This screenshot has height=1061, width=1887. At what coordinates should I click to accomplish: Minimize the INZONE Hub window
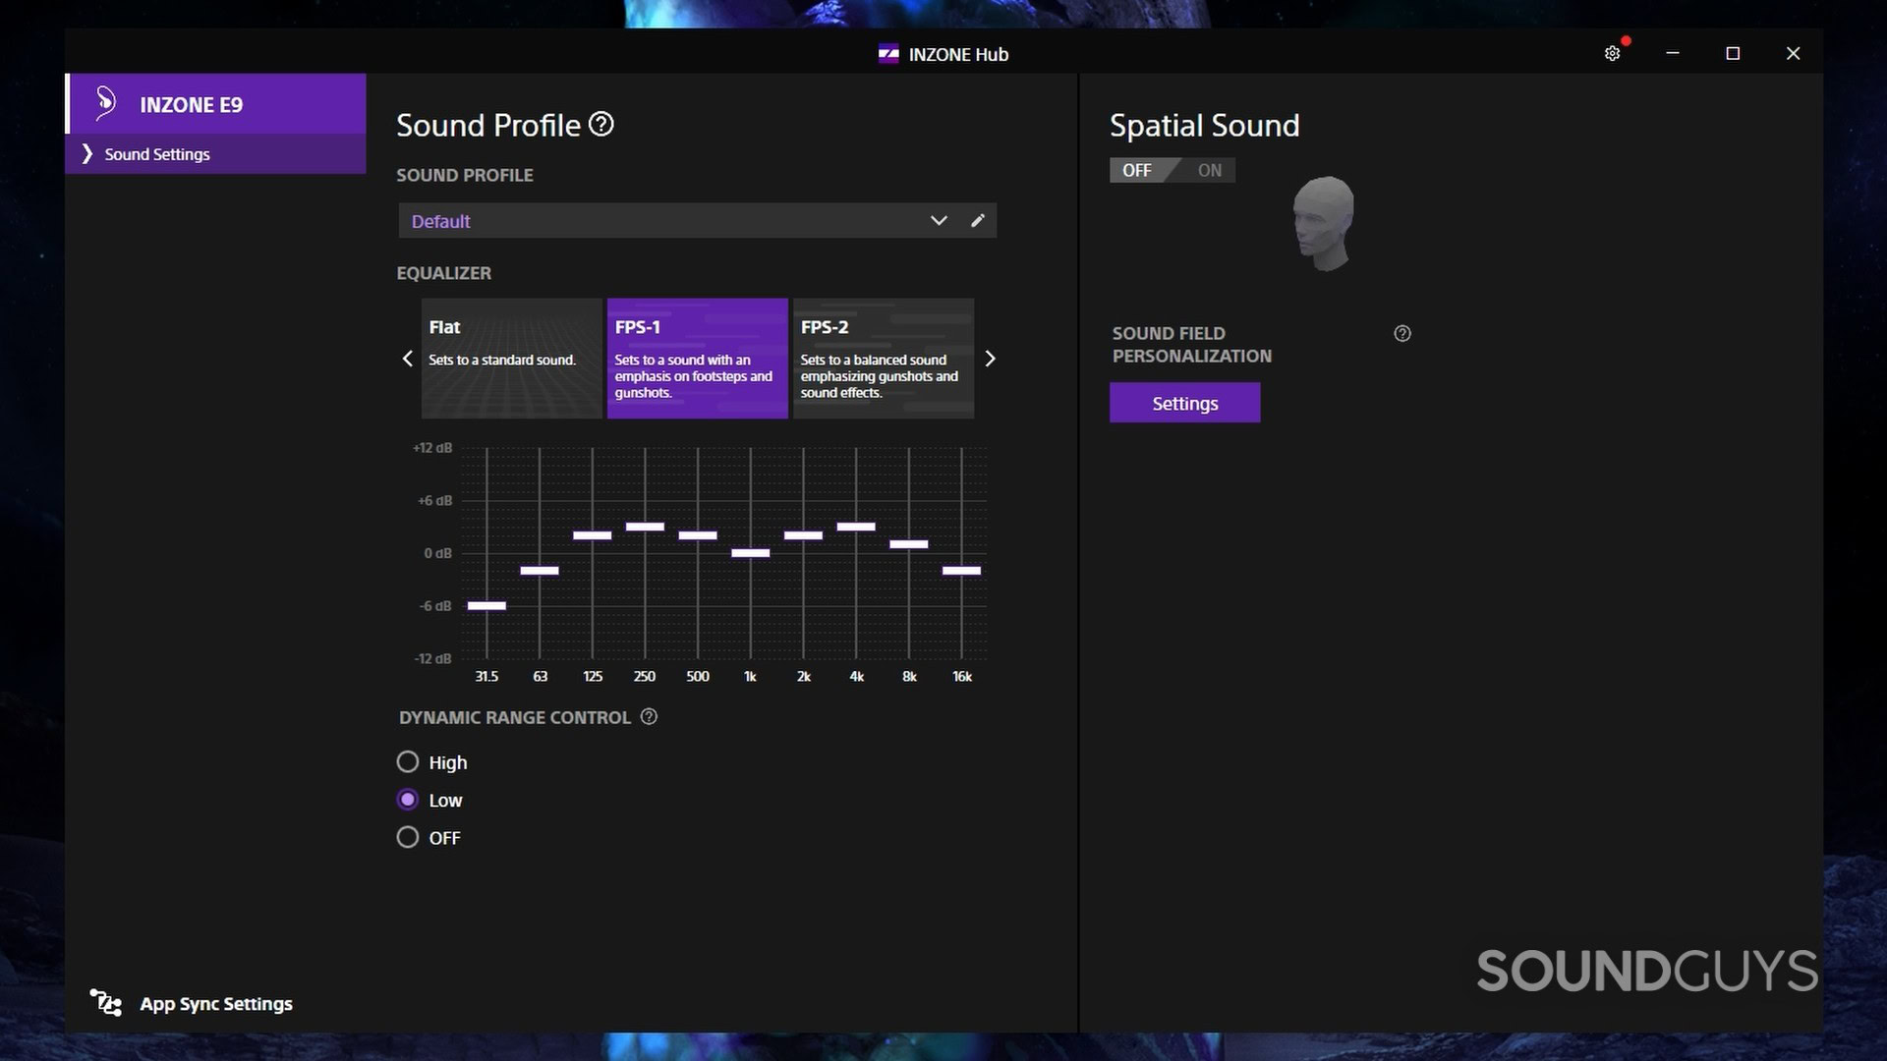click(x=1673, y=53)
